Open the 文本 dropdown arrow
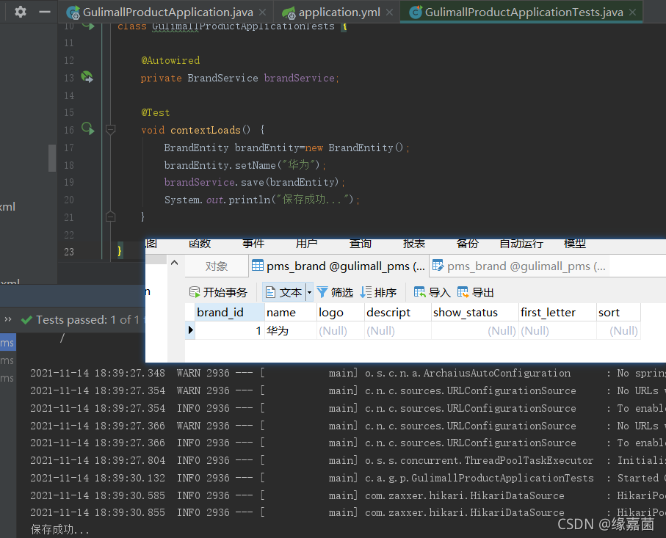The width and height of the screenshot is (666, 538). pyautogui.click(x=309, y=292)
